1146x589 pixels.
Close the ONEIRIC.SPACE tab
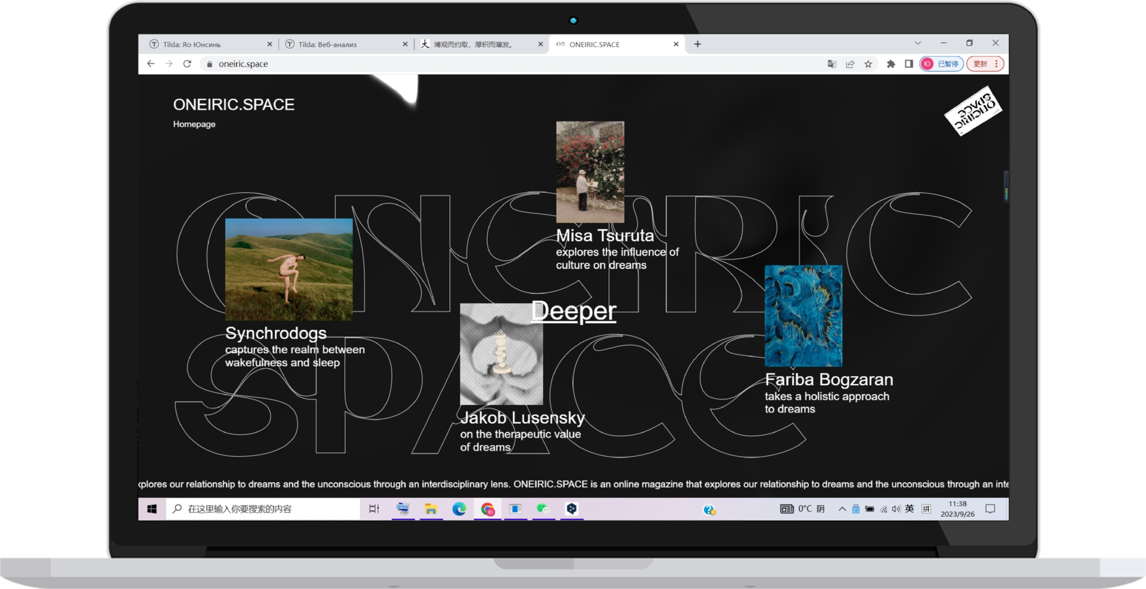[676, 44]
